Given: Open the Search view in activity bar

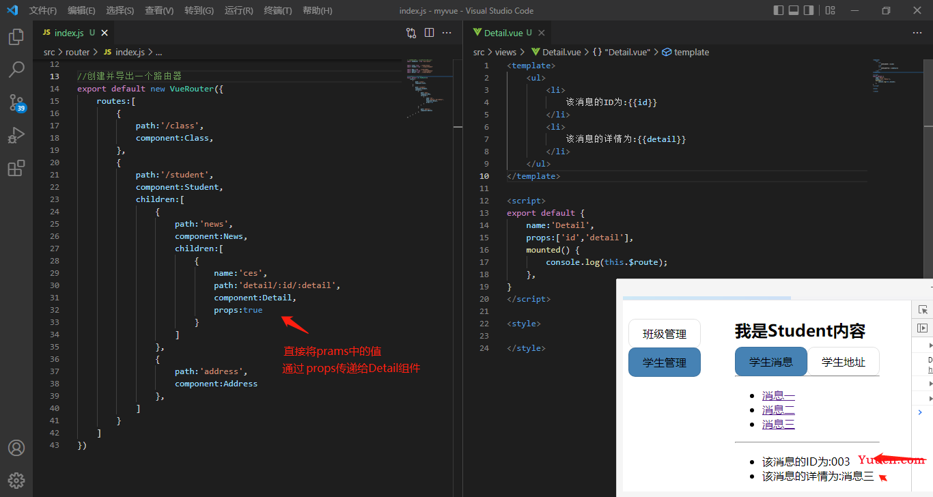Looking at the screenshot, I should (16, 70).
